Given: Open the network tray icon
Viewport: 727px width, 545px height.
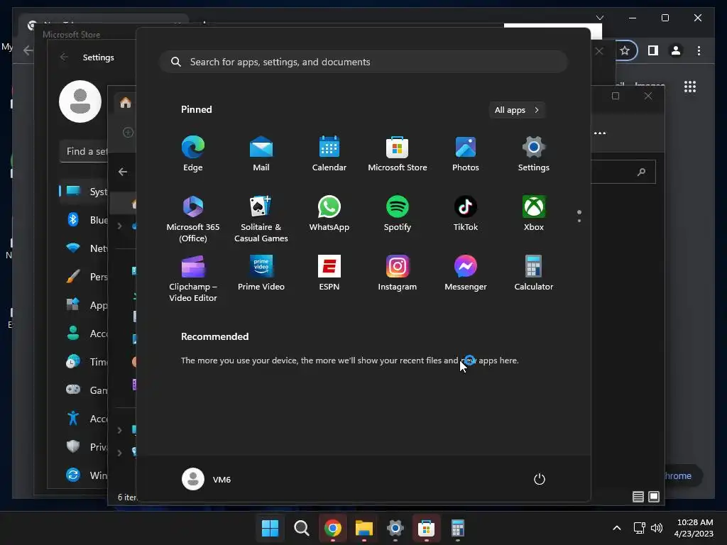Looking at the screenshot, I should click(x=640, y=528).
